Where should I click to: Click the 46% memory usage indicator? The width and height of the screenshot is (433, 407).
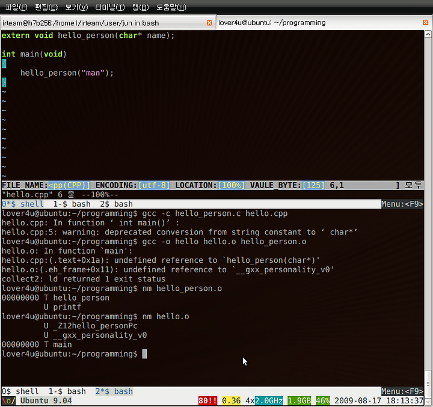[322, 400]
